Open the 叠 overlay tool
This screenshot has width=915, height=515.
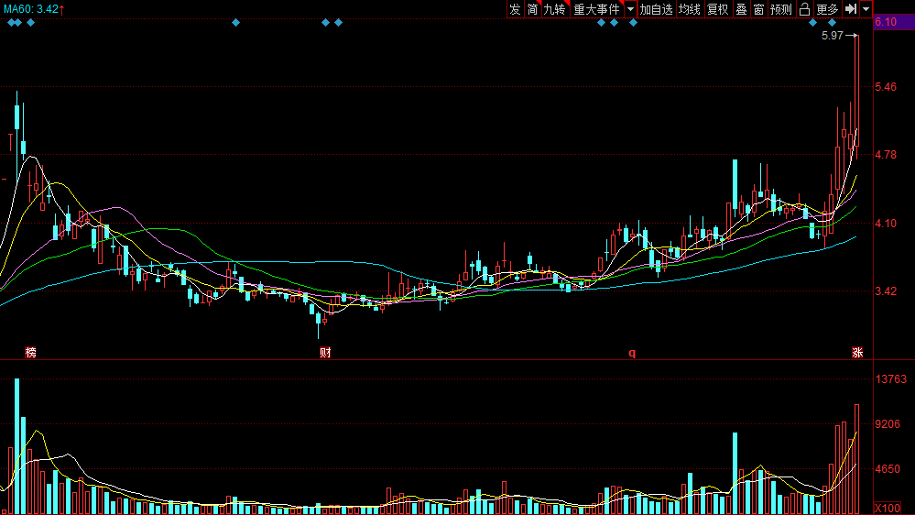tap(741, 9)
